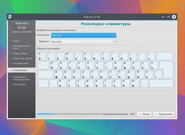Click the Ф key in the layout sample
This screenshot has height=135, width=185.
(58, 74)
